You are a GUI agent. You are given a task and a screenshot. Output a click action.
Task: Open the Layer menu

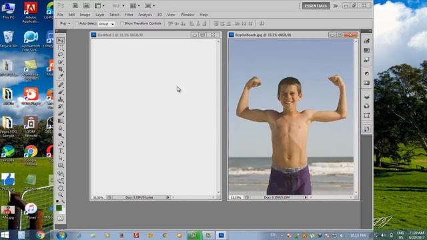pyautogui.click(x=100, y=15)
